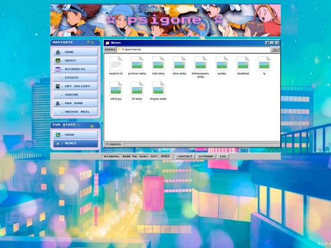Viewport: 331px width, 248px height.
Task: Click the address field showing C:\jean\memes
Action: pyautogui.click(x=193, y=50)
